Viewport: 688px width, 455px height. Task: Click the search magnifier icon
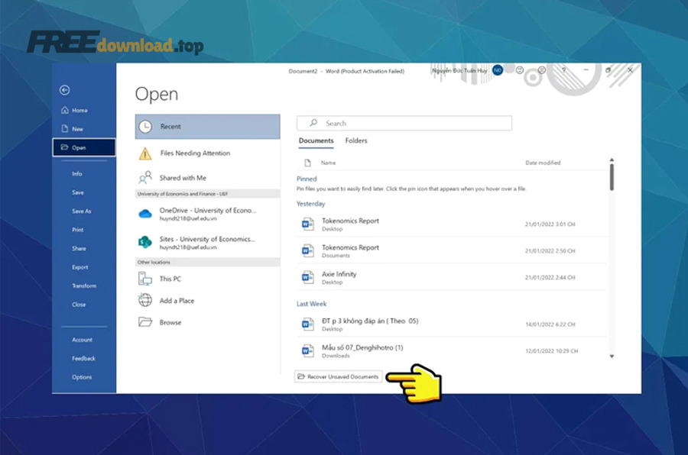(x=313, y=123)
